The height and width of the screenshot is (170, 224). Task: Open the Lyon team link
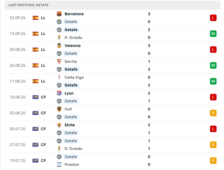pyautogui.click(x=69, y=93)
